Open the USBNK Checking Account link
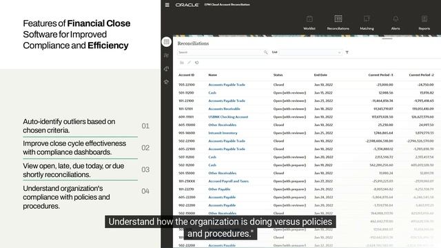This screenshot has width=441, height=248. [228, 117]
